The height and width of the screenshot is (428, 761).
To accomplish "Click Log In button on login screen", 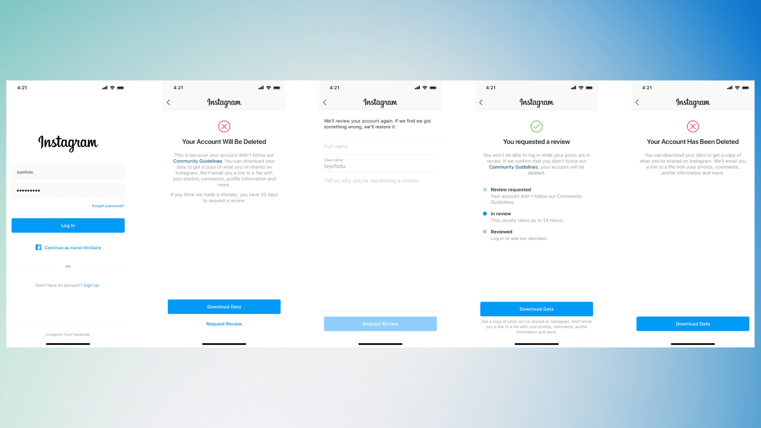I will [67, 225].
